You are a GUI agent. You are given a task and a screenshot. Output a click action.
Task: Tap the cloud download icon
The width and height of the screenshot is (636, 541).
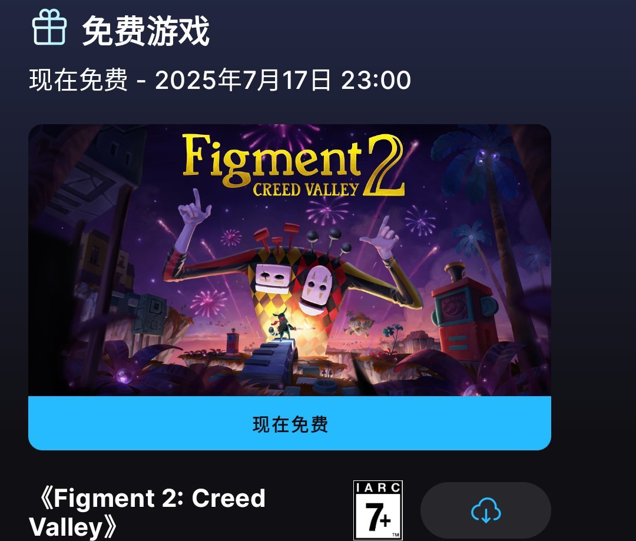(485, 510)
